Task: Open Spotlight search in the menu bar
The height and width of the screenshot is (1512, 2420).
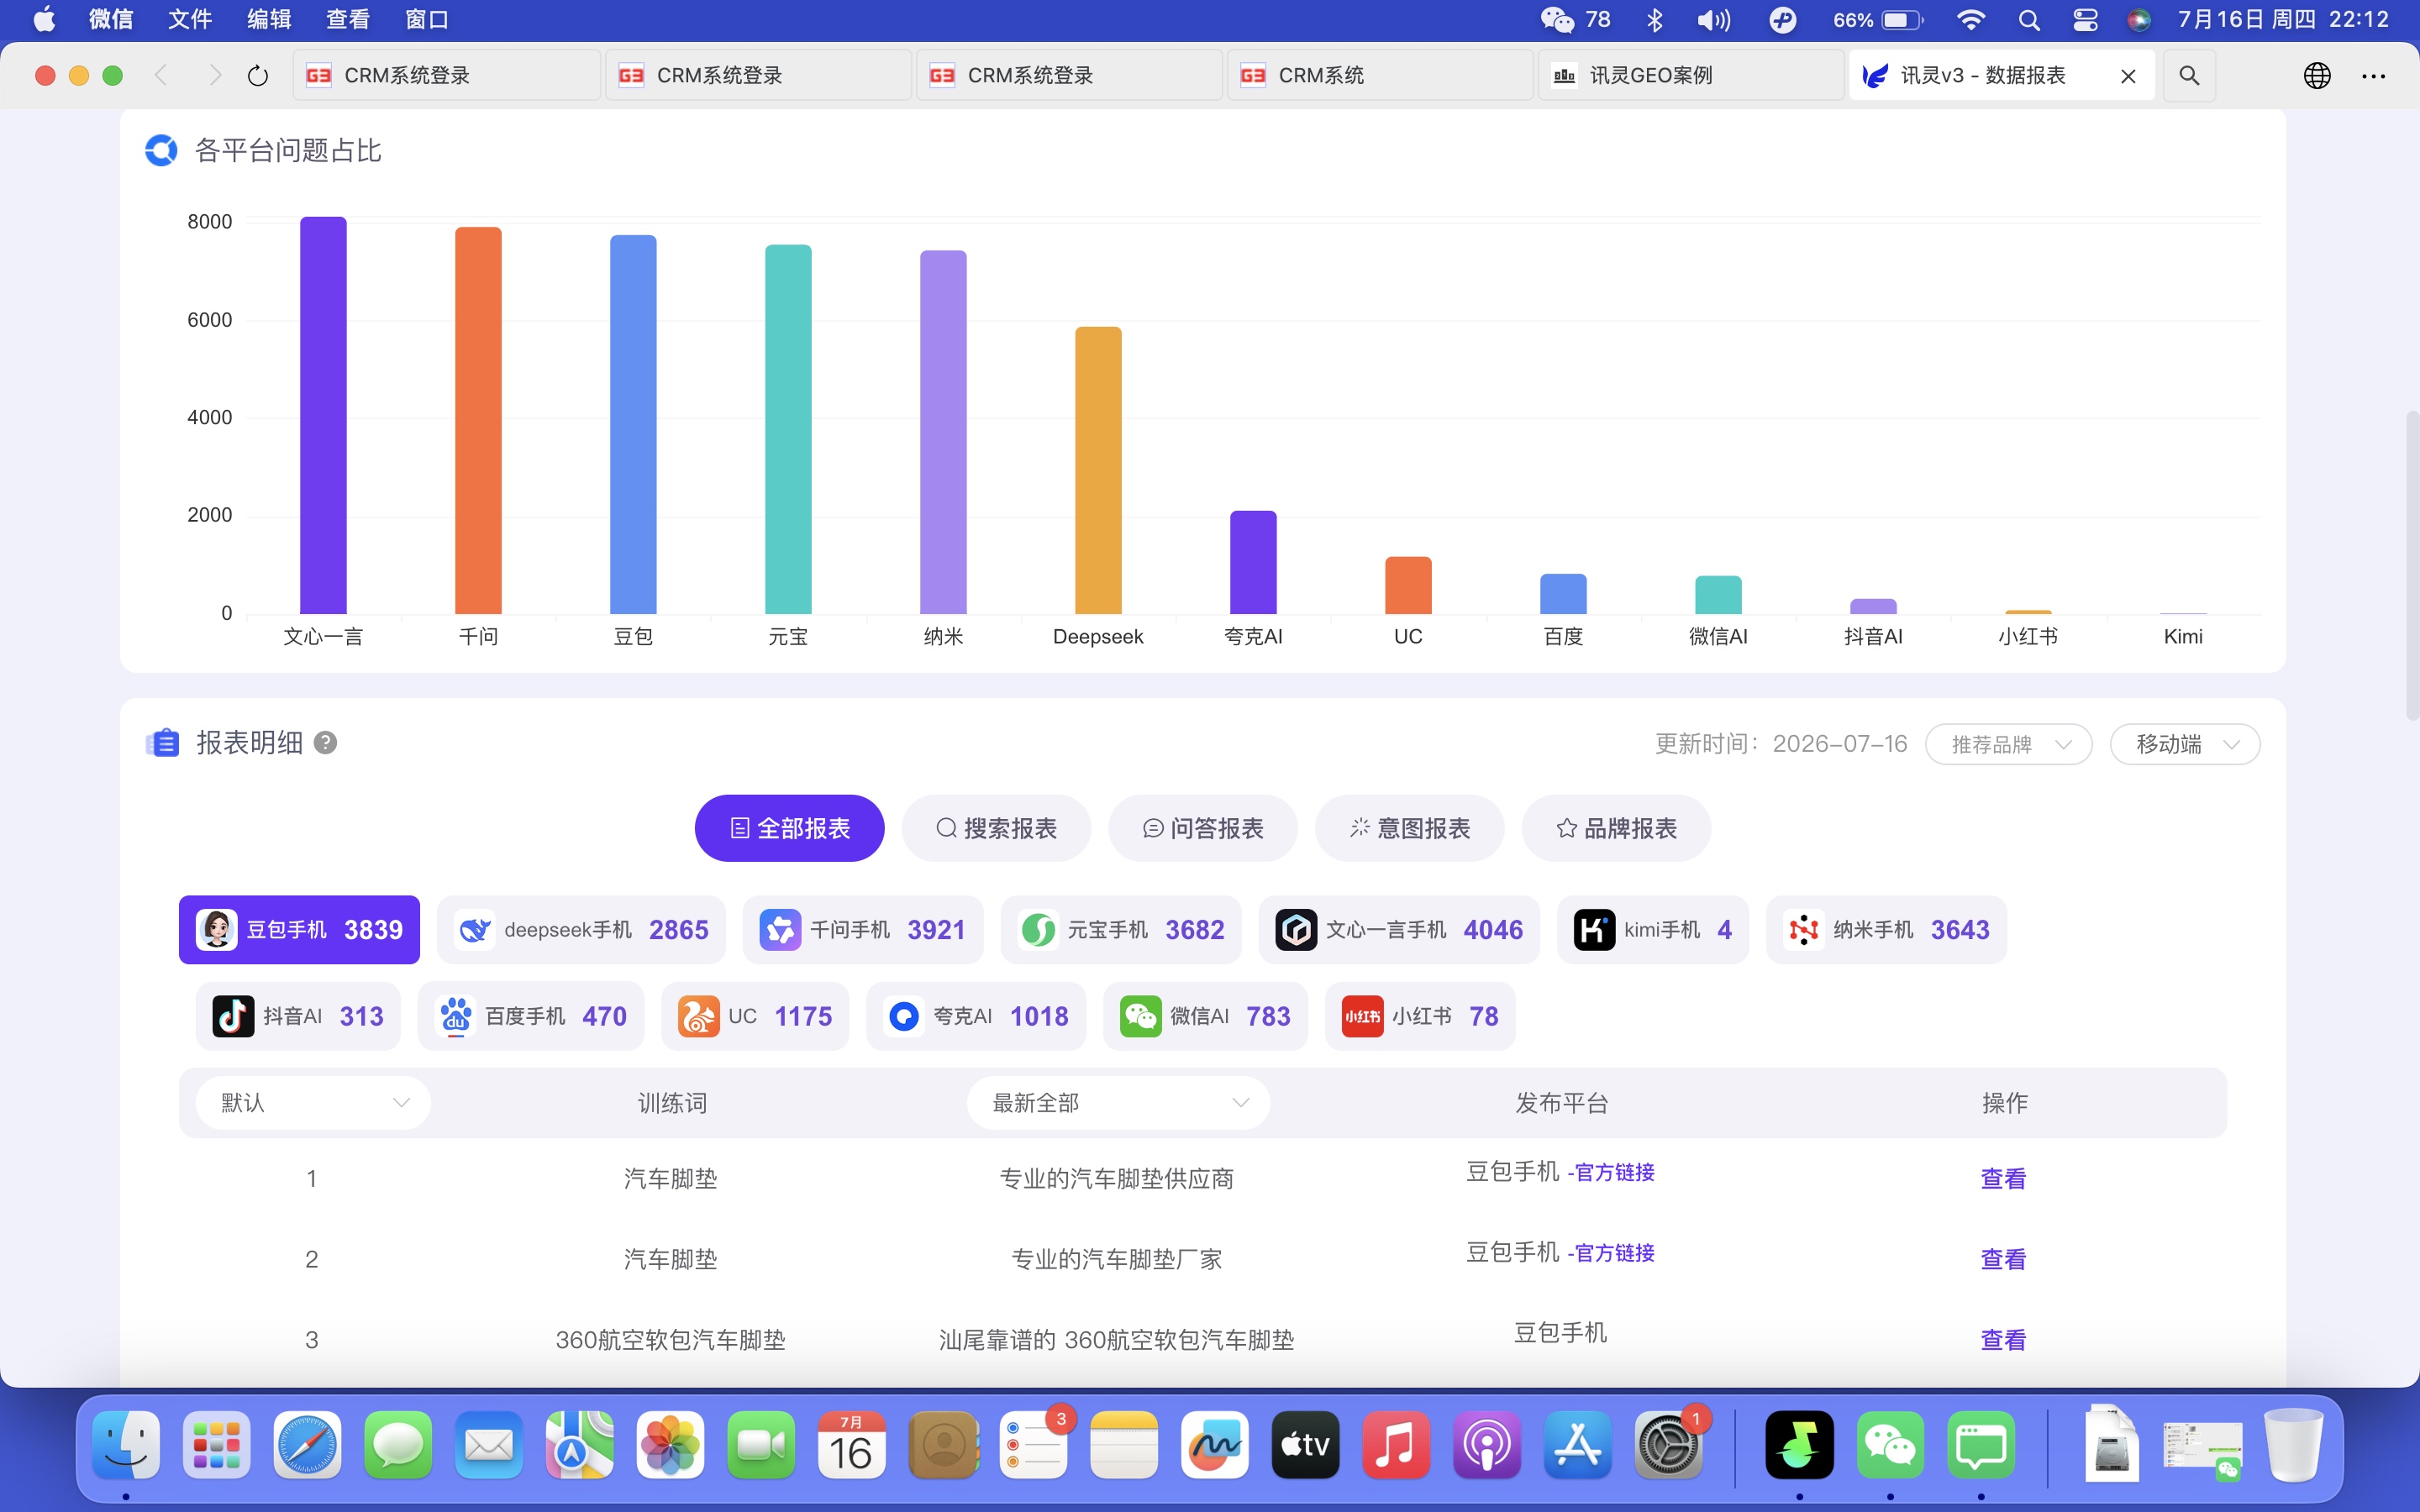Action: [x=2029, y=20]
